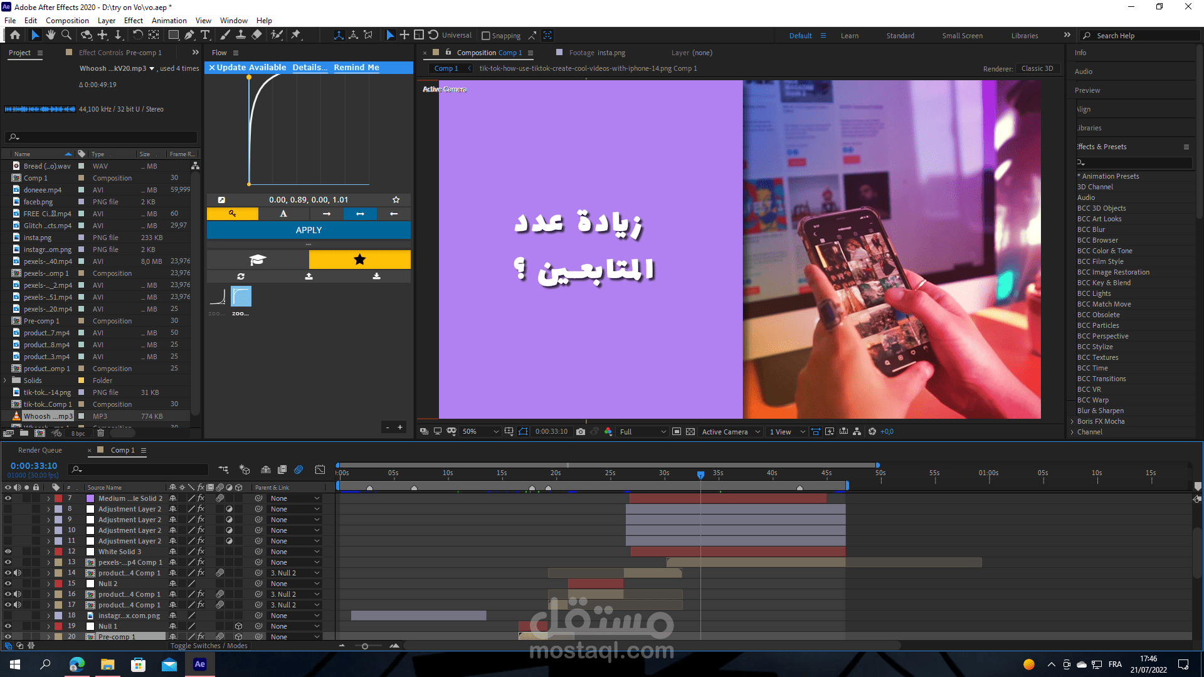This screenshot has width=1204, height=677.
Task: Select the Horizontal Type tool
Action: pyautogui.click(x=205, y=35)
